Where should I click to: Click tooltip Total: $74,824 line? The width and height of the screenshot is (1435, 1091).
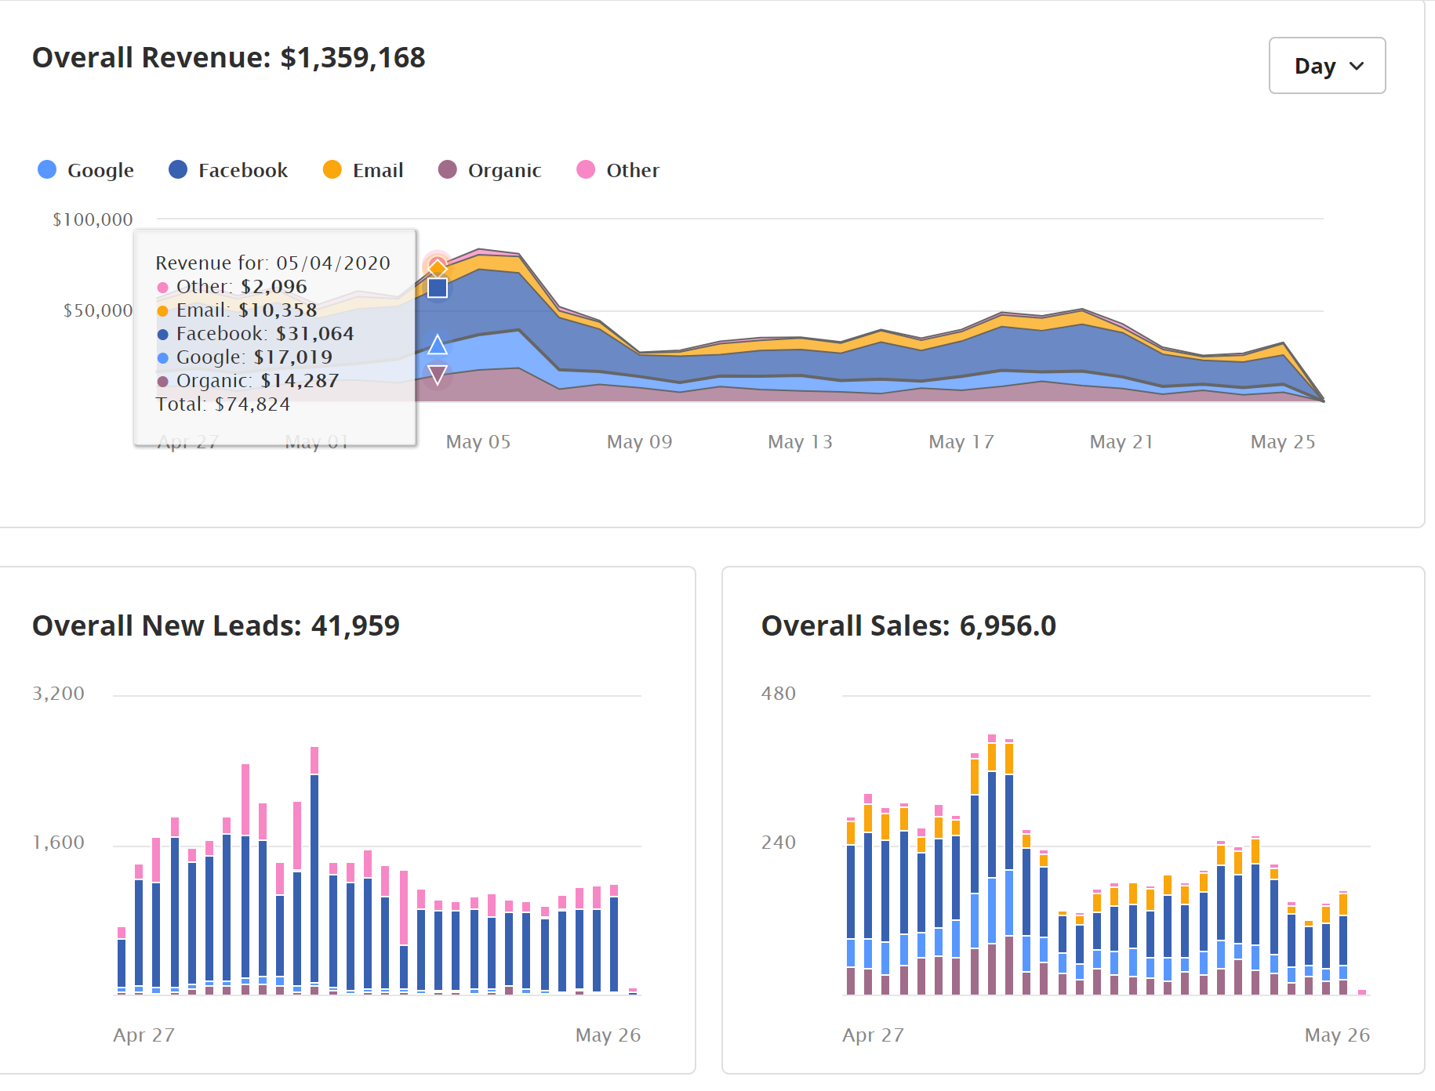point(223,404)
